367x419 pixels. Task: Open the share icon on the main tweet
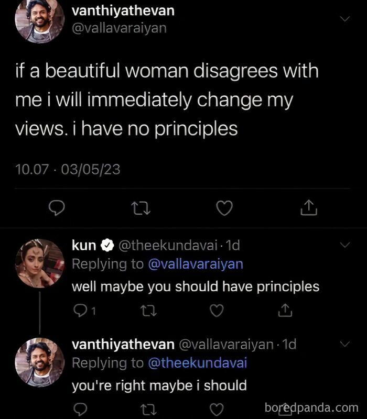tap(309, 208)
